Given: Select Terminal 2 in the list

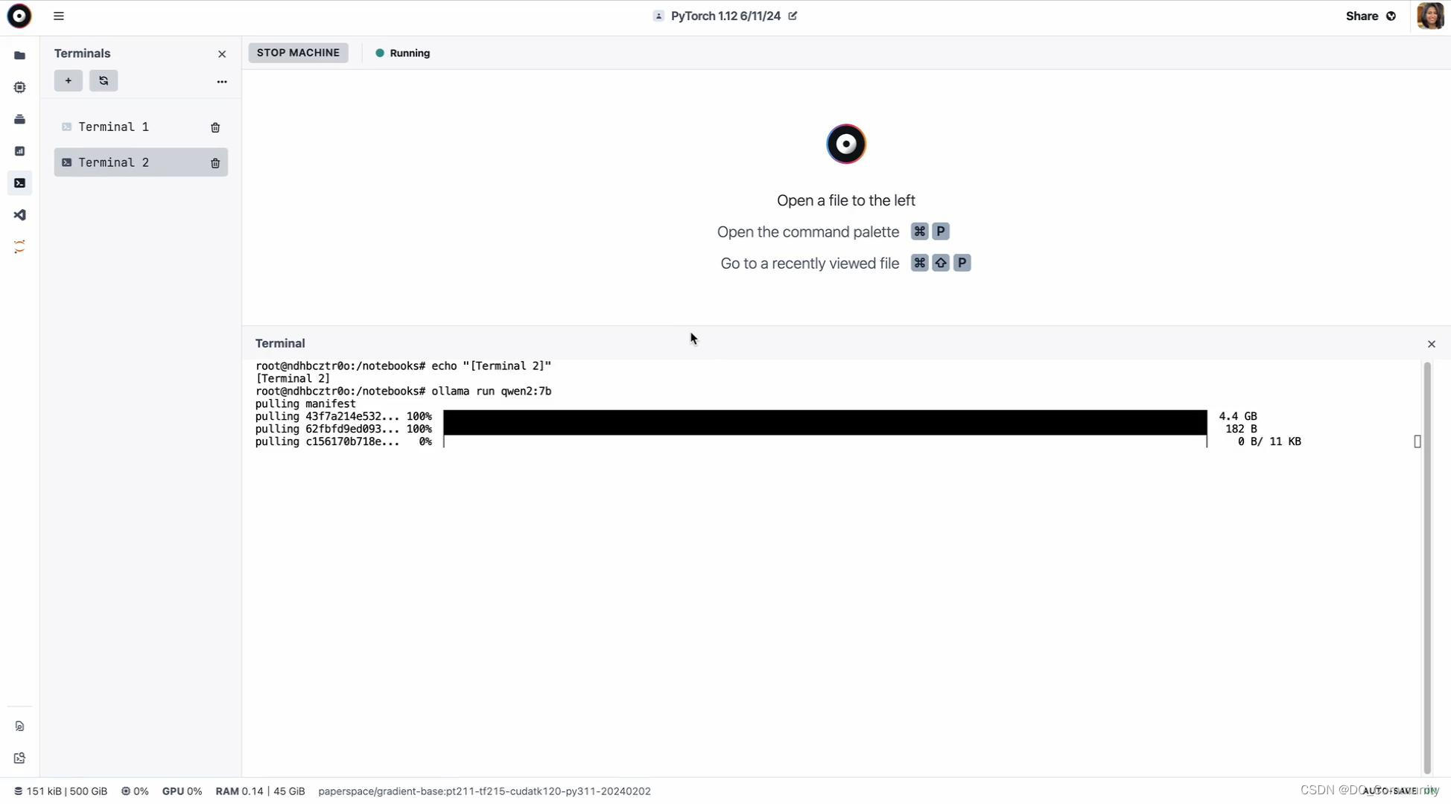Looking at the screenshot, I should coord(114,162).
